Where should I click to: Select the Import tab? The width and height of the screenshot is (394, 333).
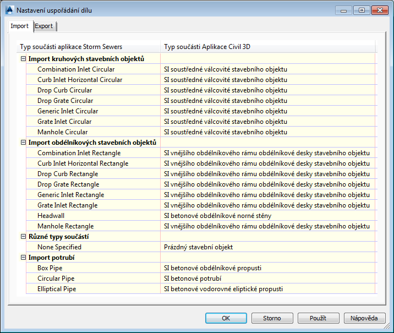[20, 26]
